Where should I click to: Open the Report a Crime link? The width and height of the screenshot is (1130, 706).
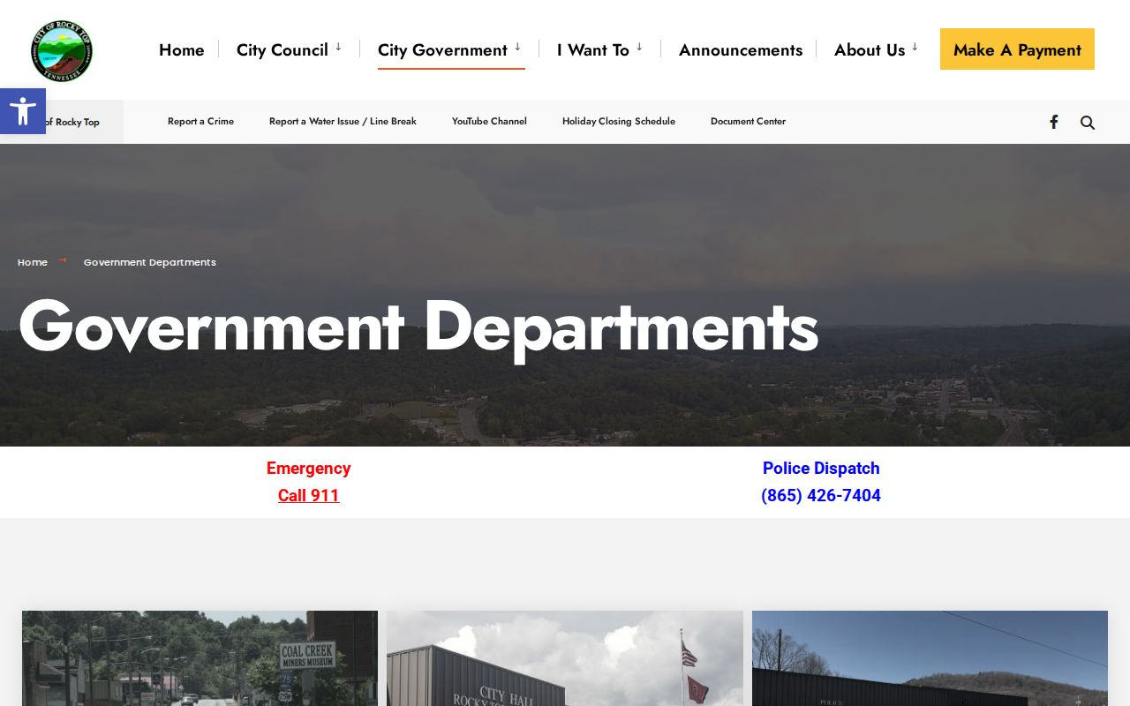pyautogui.click(x=200, y=122)
